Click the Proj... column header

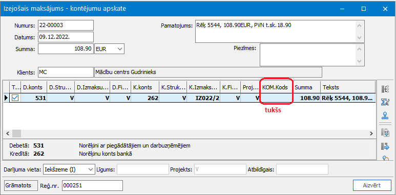(251, 87)
